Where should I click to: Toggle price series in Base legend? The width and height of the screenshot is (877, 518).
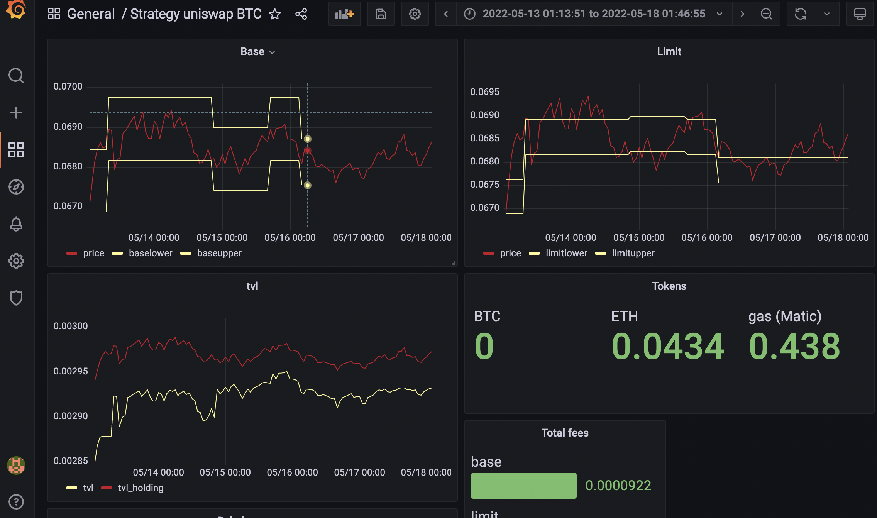pyautogui.click(x=93, y=253)
